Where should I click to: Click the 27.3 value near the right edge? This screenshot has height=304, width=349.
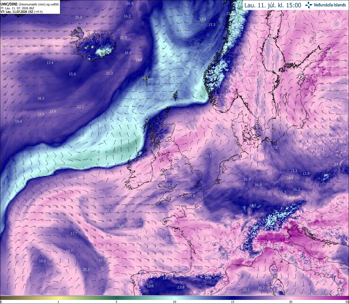click(338, 164)
